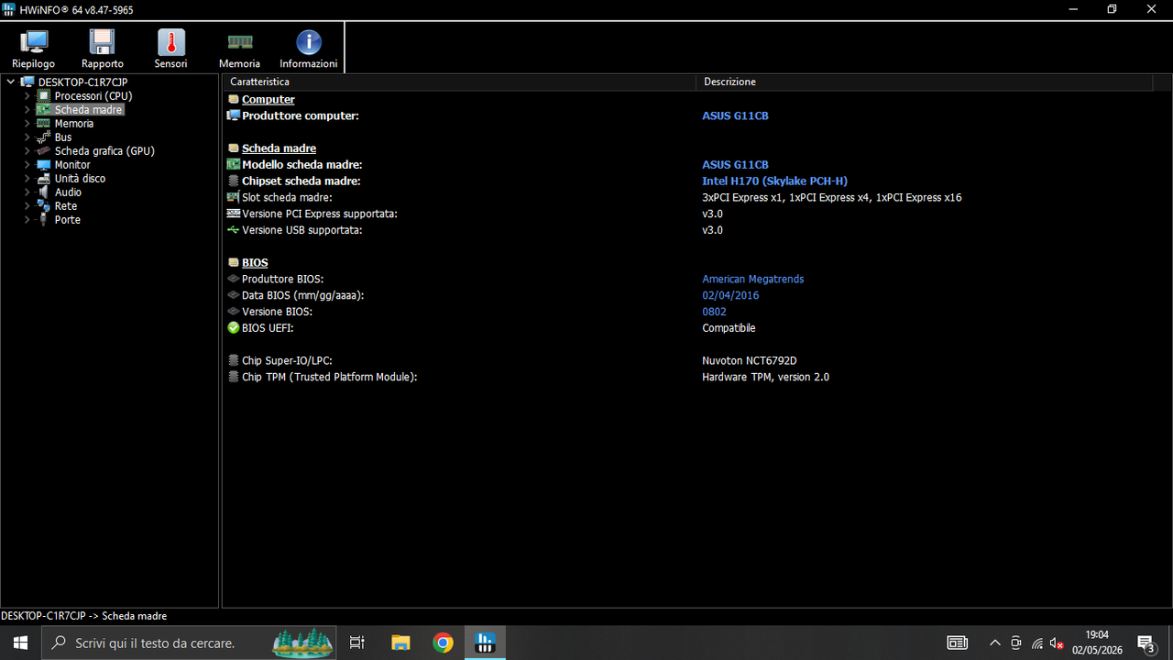Open the Riepilogo summary toolbar icon
The height and width of the screenshot is (660, 1173).
[34, 49]
